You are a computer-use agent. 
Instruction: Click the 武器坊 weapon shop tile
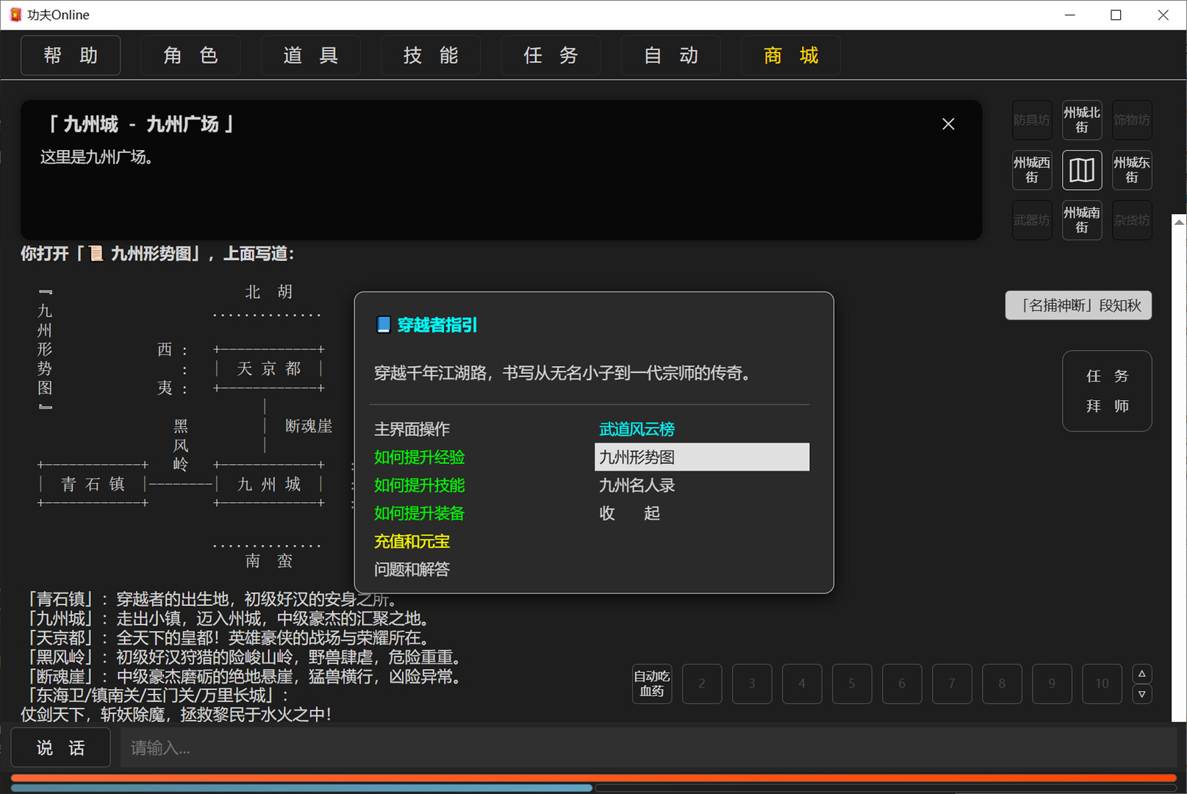[1032, 219]
